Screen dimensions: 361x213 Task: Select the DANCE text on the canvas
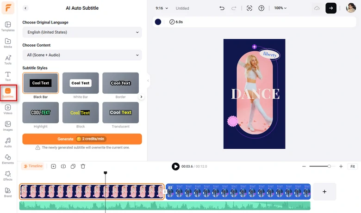click(x=255, y=94)
